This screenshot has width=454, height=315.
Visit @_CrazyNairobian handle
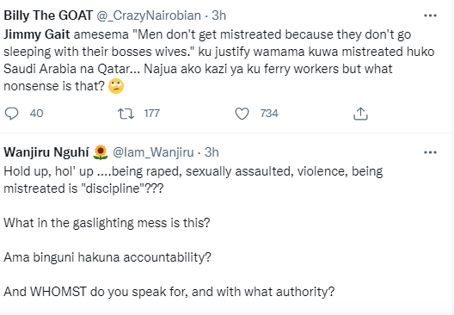149,15
